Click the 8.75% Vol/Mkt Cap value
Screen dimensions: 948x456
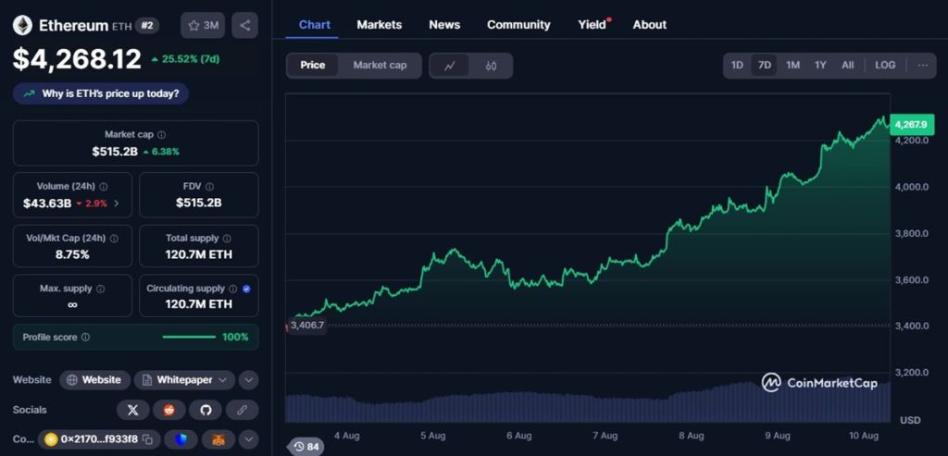[x=72, y=255]
